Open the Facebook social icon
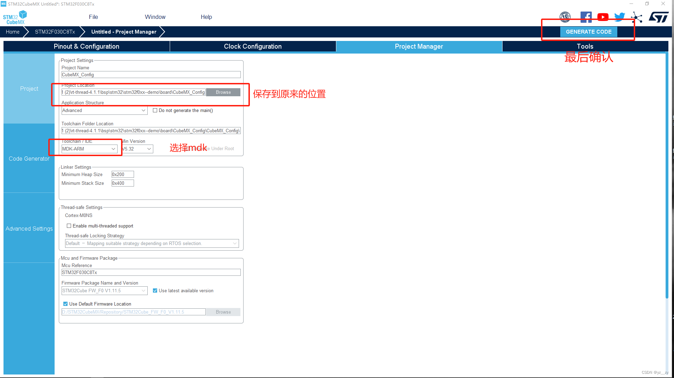 [586, 16]
